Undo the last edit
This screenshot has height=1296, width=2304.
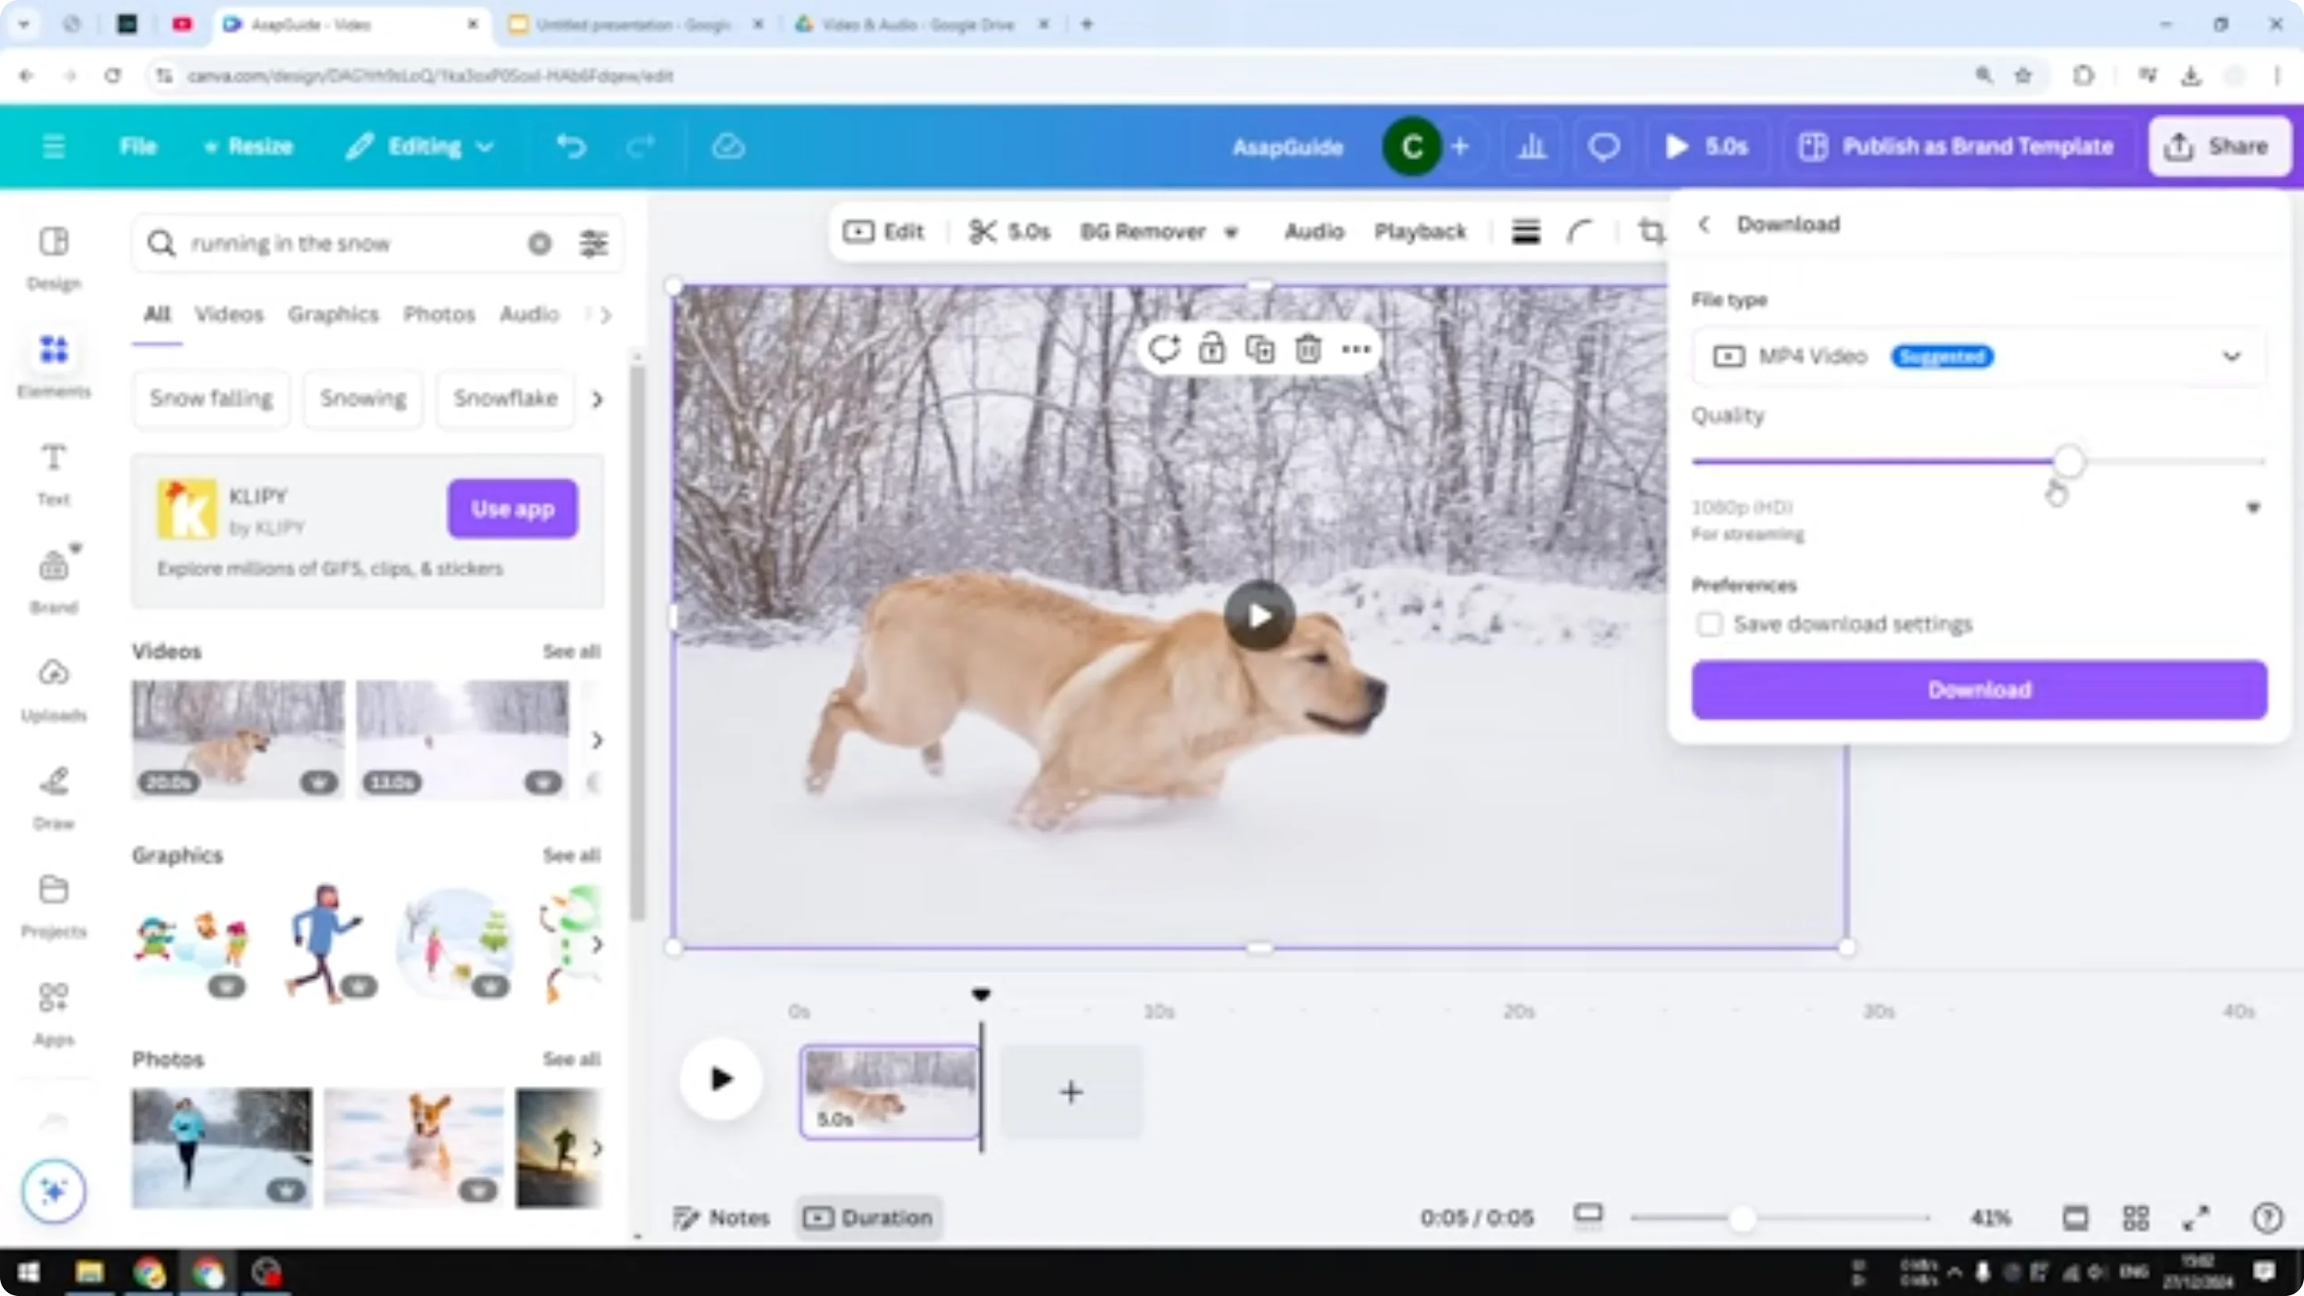coord(572,146)
